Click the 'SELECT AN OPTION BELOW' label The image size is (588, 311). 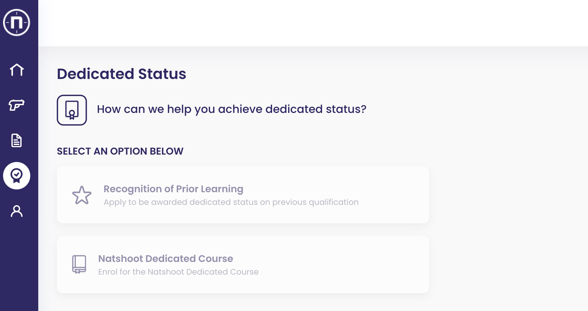click(120, 151)
